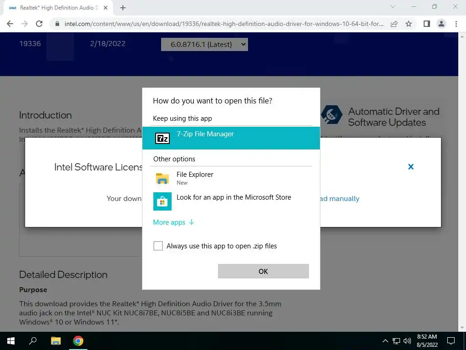Open Chrome profile avatar menu
Image resolution: width=466 pixels, height=350 pixels.
coord(441,24)
